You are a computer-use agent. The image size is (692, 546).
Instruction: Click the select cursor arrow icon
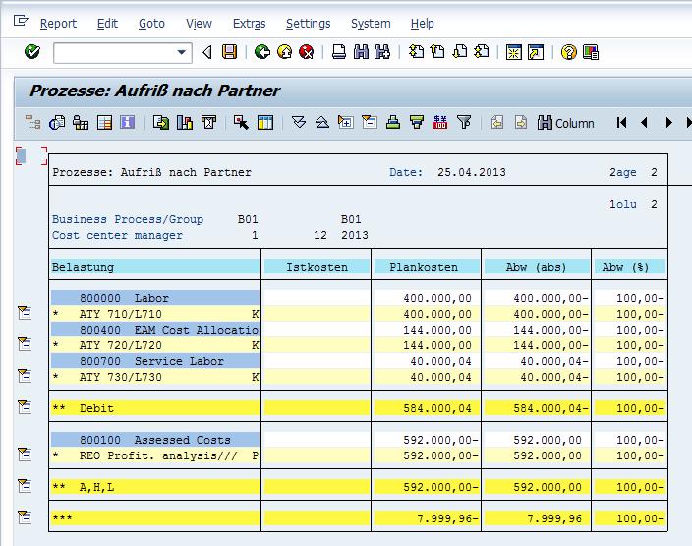tap(241, 122)
